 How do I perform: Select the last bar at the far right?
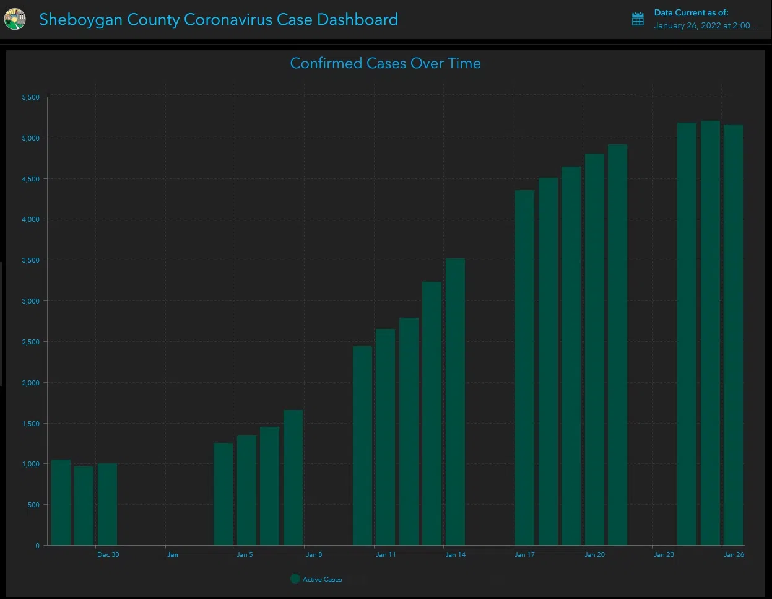pos(734,334)
